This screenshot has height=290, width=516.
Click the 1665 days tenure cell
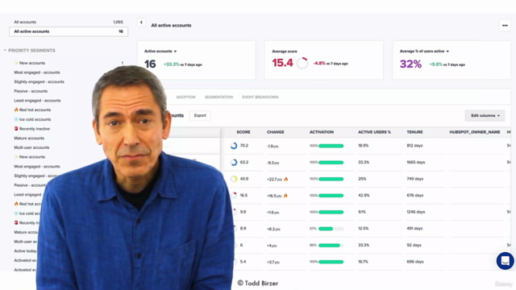416,162
